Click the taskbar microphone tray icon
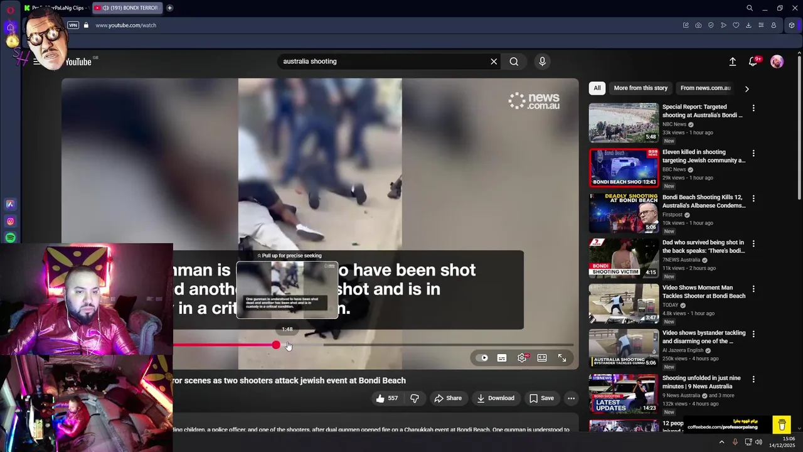 [735, 442]
